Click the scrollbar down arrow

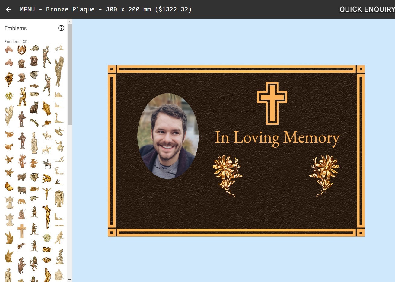coord(69,280)
